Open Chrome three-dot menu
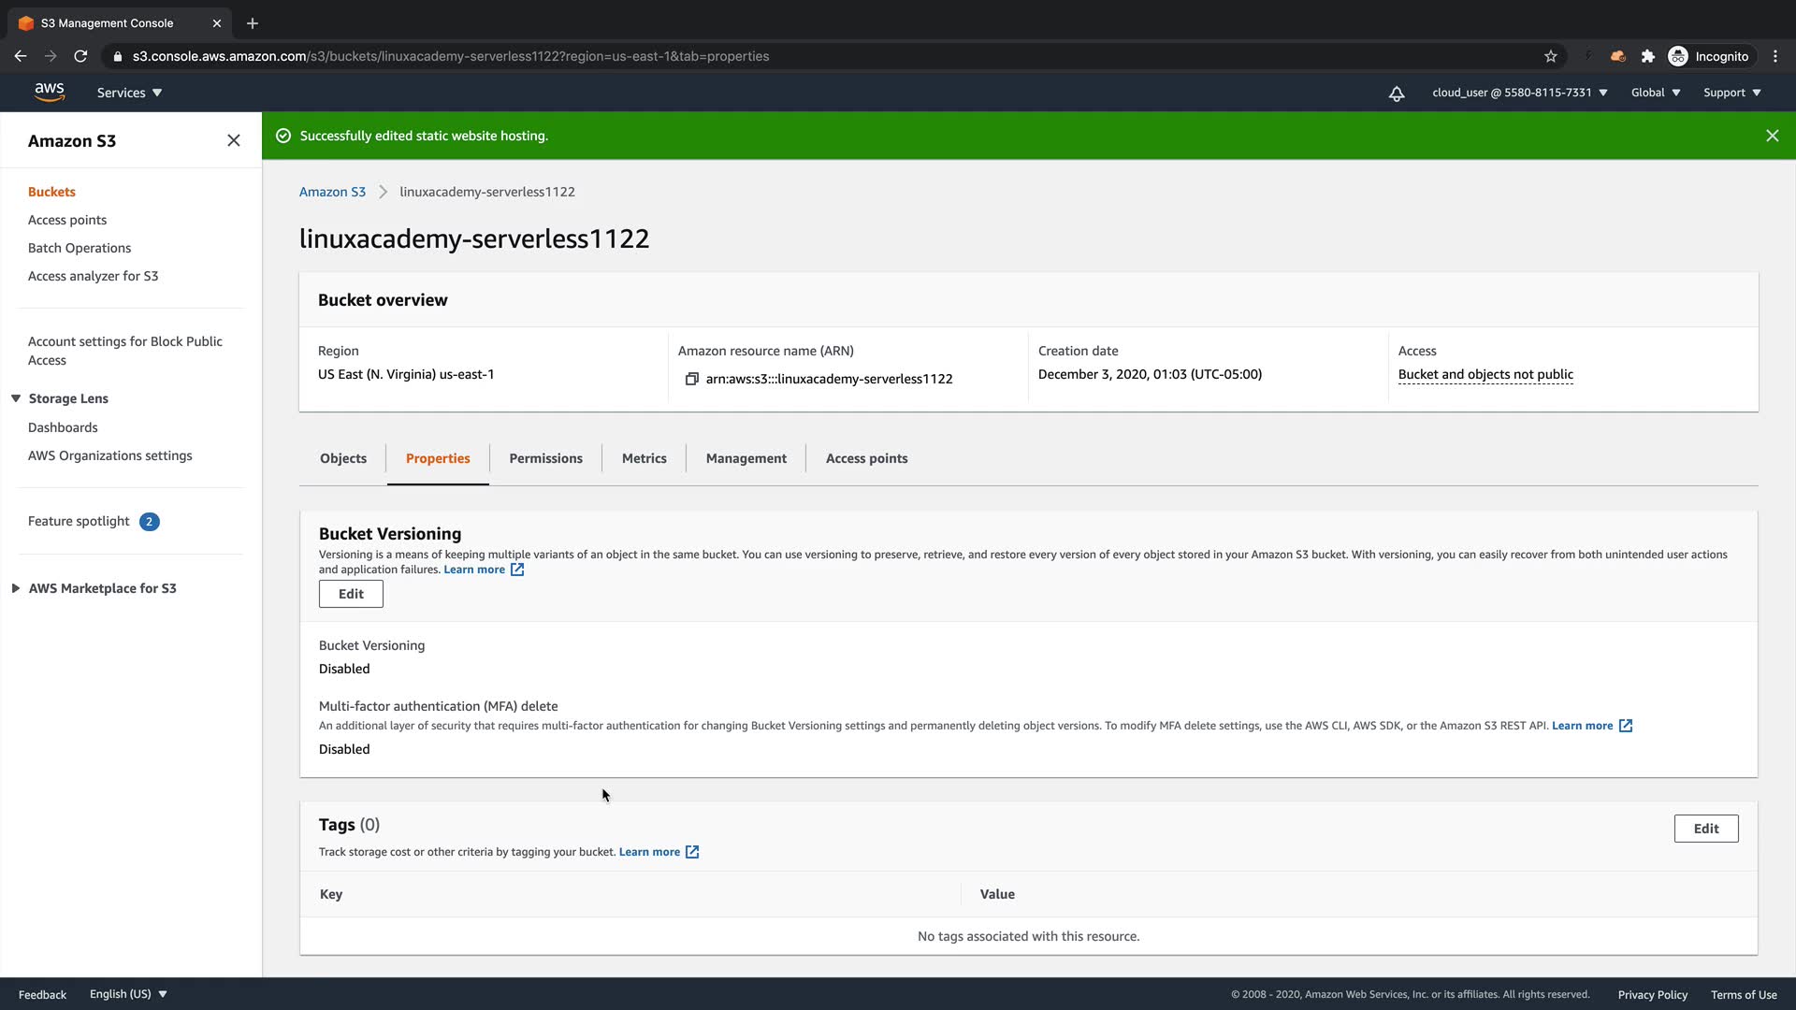The image size is (1796, 1010). click(1775, 56)
